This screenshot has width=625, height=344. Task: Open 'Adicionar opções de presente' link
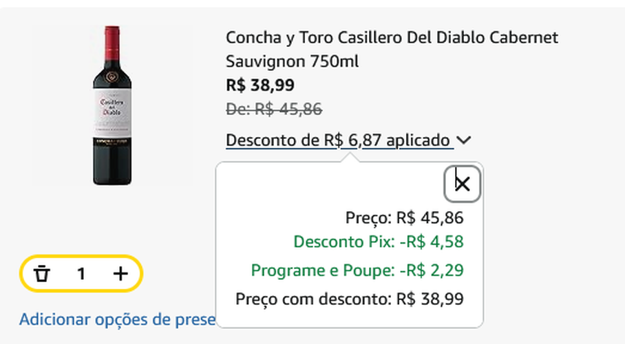(x=117, y=319)
